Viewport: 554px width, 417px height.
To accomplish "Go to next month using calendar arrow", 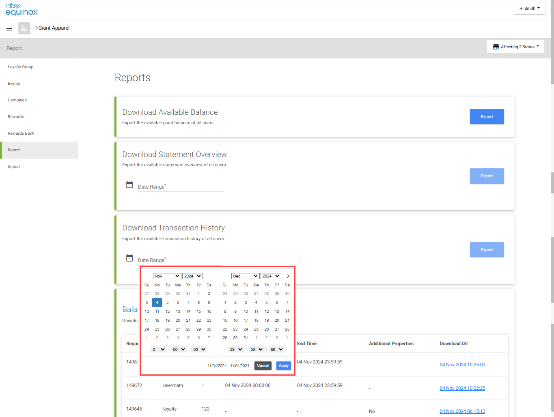I will pyautogui.click(x=288, y=276).
